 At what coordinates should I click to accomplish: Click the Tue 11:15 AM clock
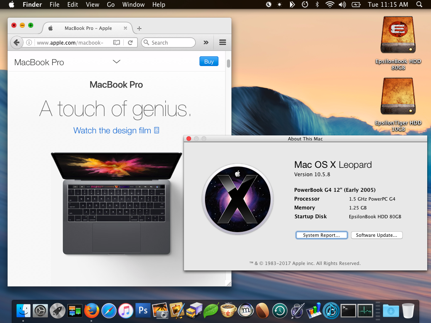[x=388, y=4]
